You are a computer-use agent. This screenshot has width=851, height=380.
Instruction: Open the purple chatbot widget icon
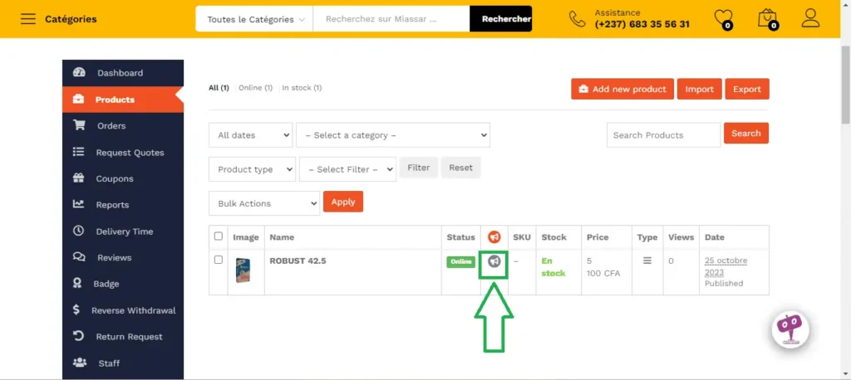pyautogui.click(x=789, y=327)
